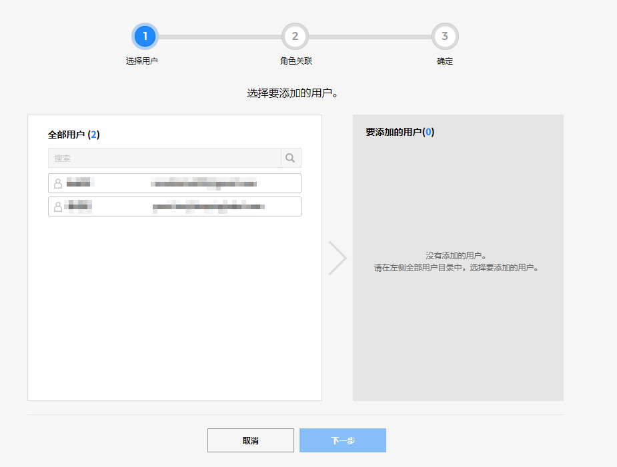
Task: Click the 确定 step label
Action: tap(445, 61)
